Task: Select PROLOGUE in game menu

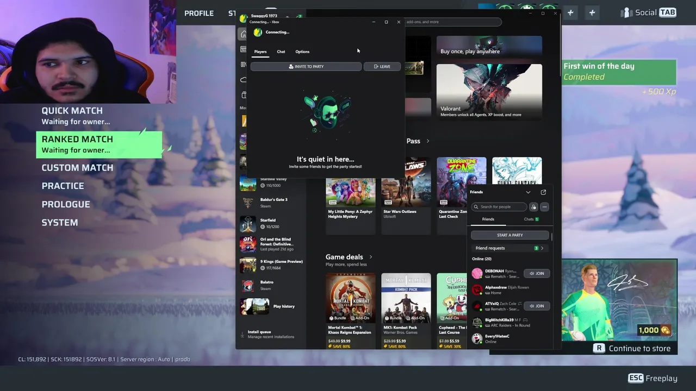Action: 66,204
